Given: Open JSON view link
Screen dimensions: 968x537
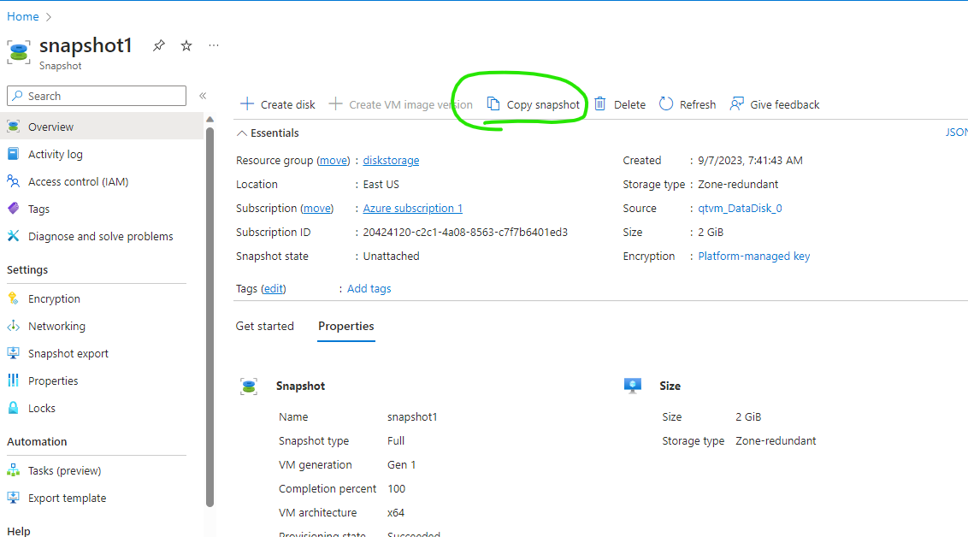Looking at the screenshot, I should (x=956, y=133).
